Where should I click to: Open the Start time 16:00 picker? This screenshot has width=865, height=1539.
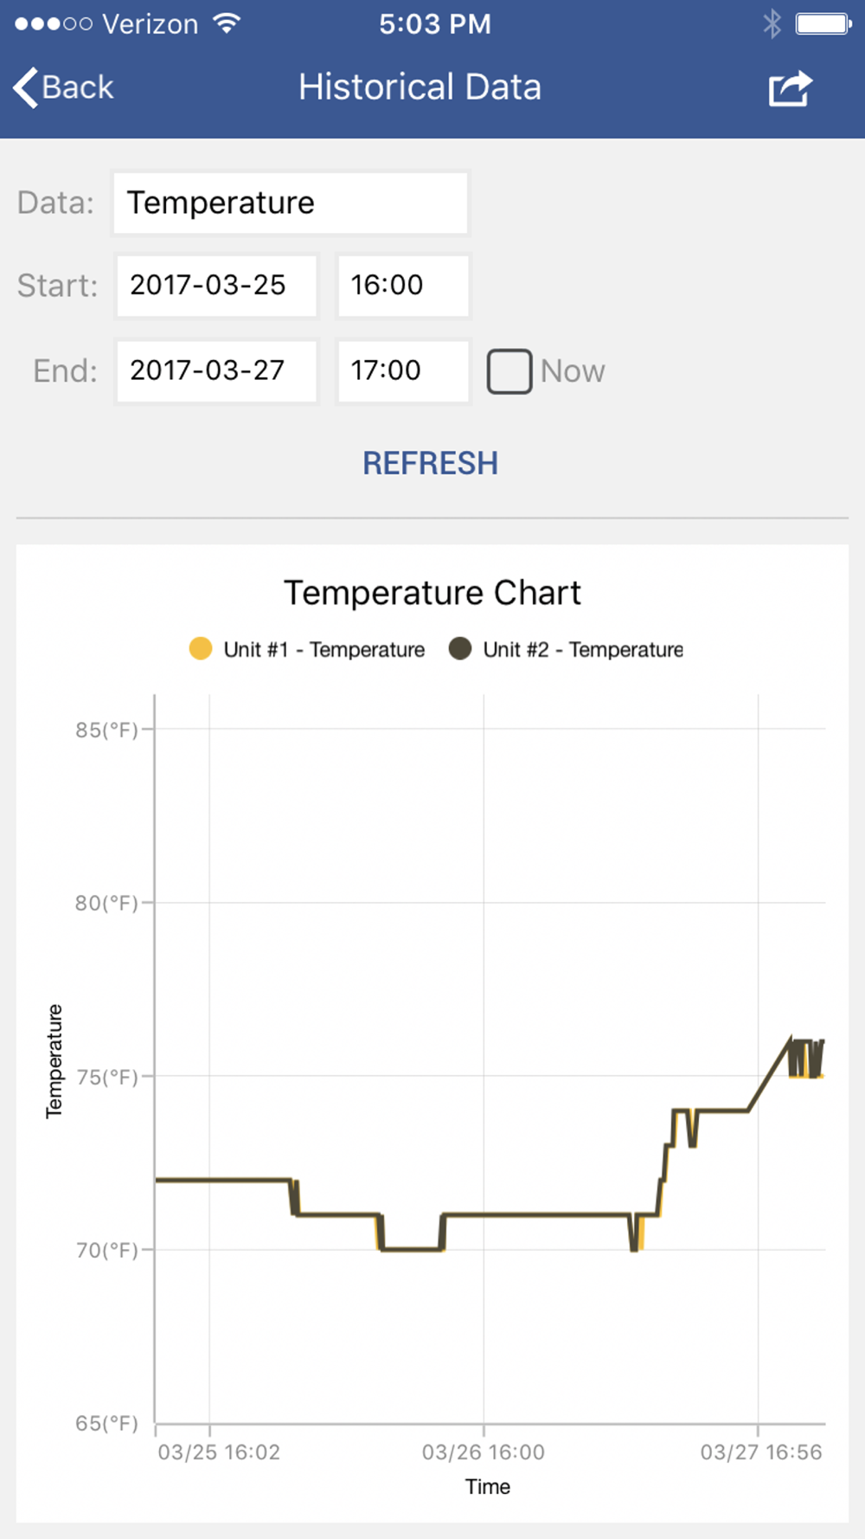tap(403, 285)
